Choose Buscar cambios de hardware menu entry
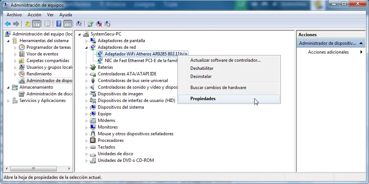This screenshot has width=369, height=184. click(229, 88)
